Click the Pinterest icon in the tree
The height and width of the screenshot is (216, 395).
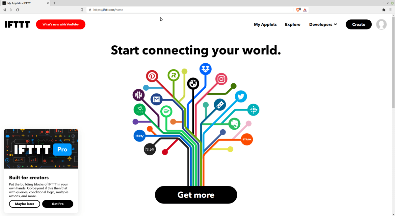152,76
